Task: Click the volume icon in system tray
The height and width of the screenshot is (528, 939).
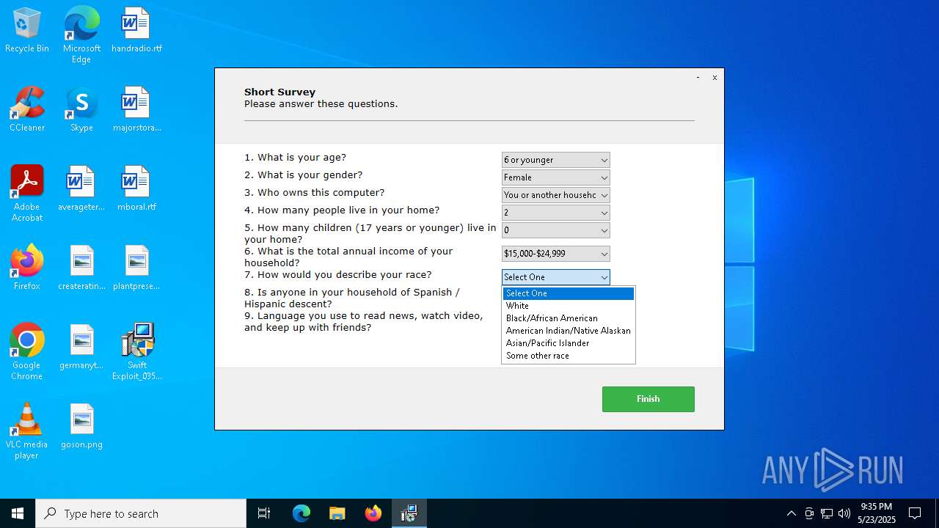Action: pyautogui.click(x=844, y=513)
